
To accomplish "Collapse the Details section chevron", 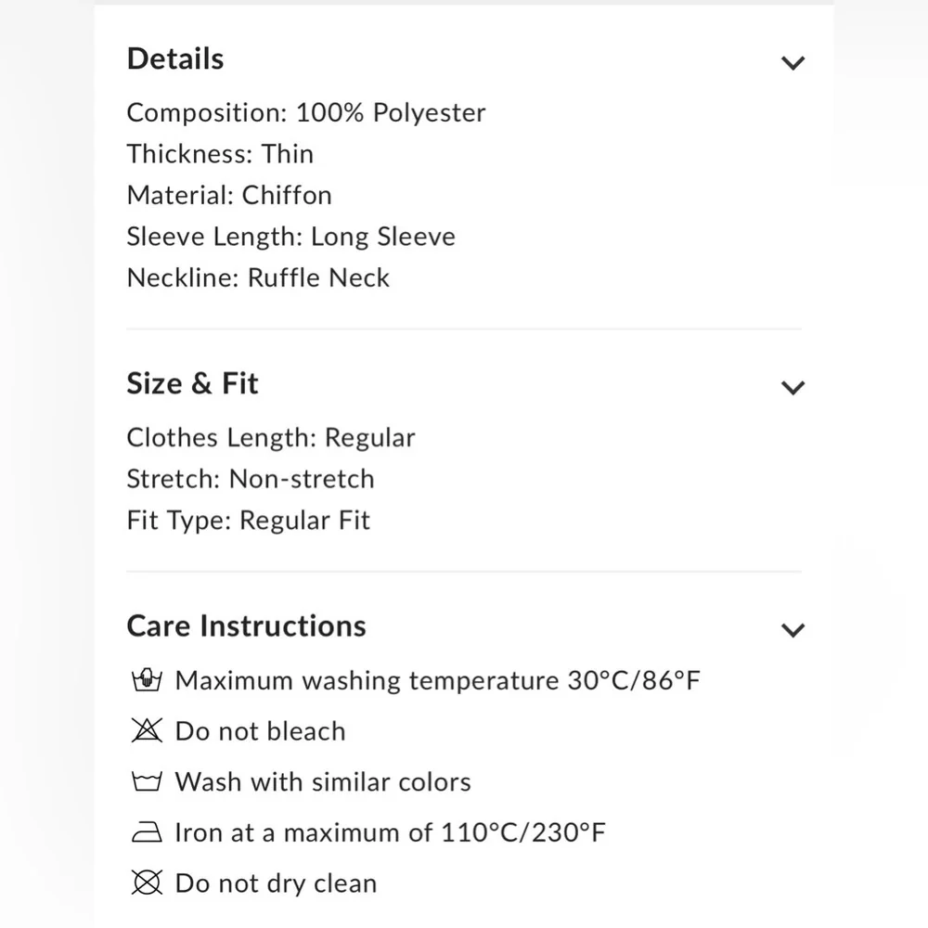I will click(793, 63).
